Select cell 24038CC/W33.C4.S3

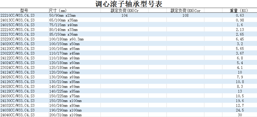(18, 110)
